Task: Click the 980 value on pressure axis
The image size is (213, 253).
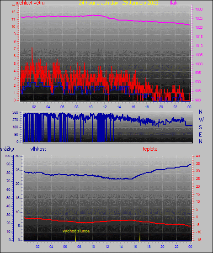Action: pyautogui.click(x=198, y=100)
